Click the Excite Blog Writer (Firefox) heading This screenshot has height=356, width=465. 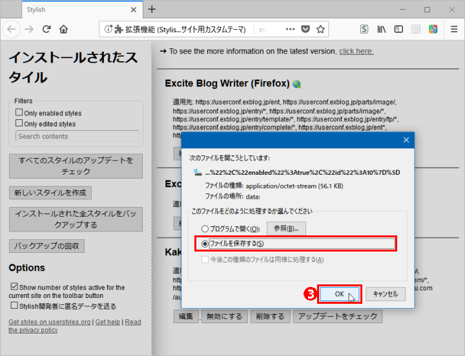pos(227,84)
